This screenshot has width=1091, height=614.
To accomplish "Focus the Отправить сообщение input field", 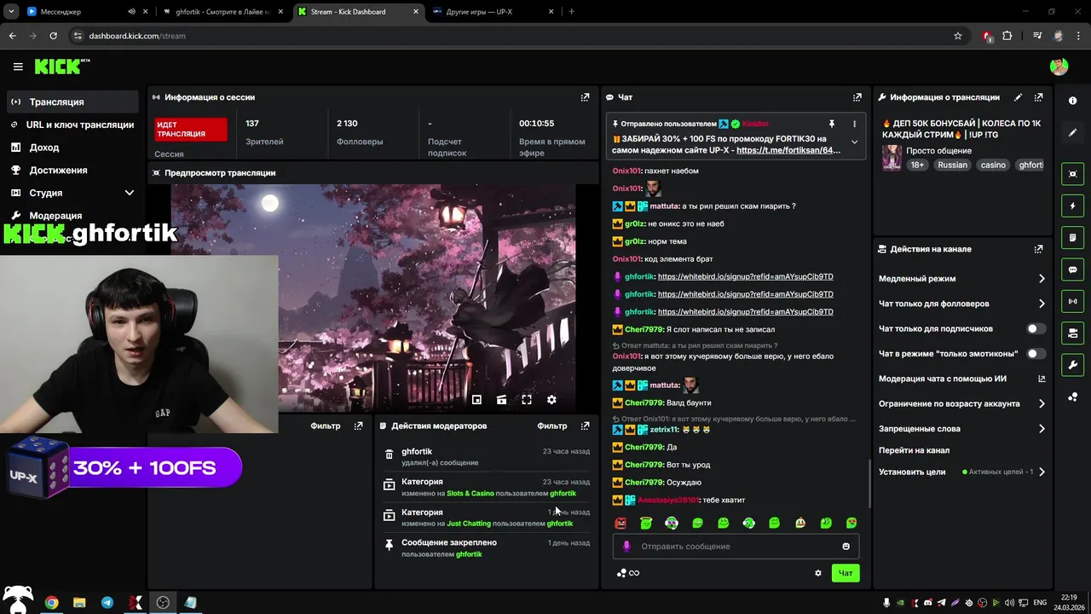I will point(736,547).
